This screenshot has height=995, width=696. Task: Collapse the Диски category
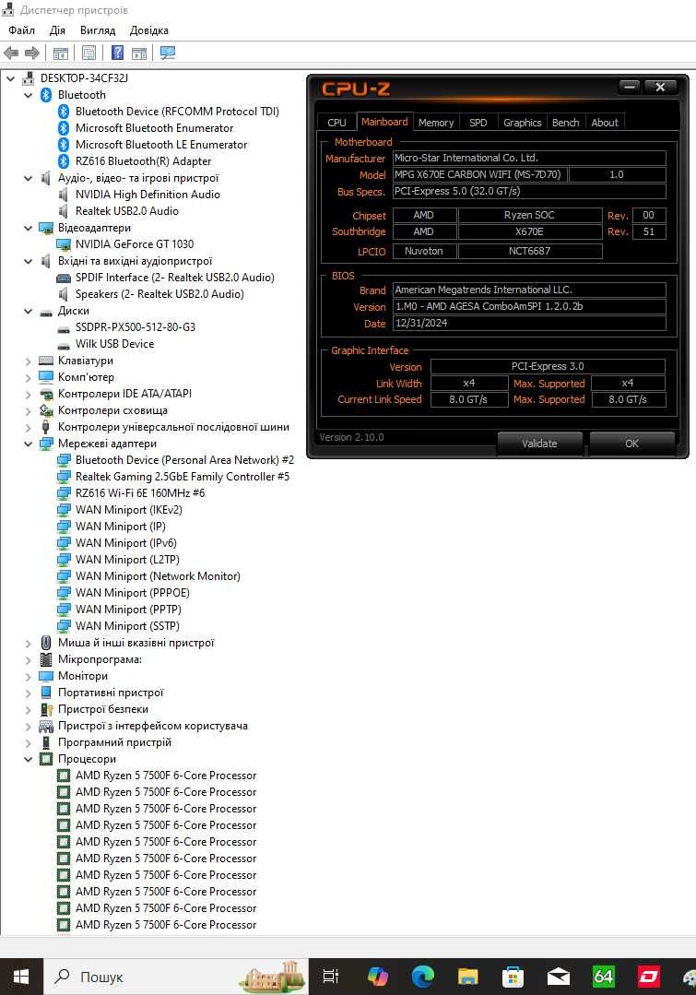pos(28,311)
